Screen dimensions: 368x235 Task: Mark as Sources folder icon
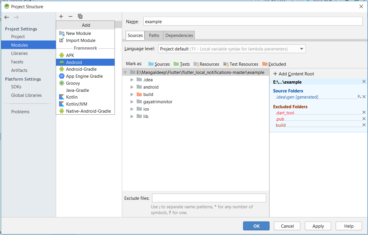coord(151,64)
